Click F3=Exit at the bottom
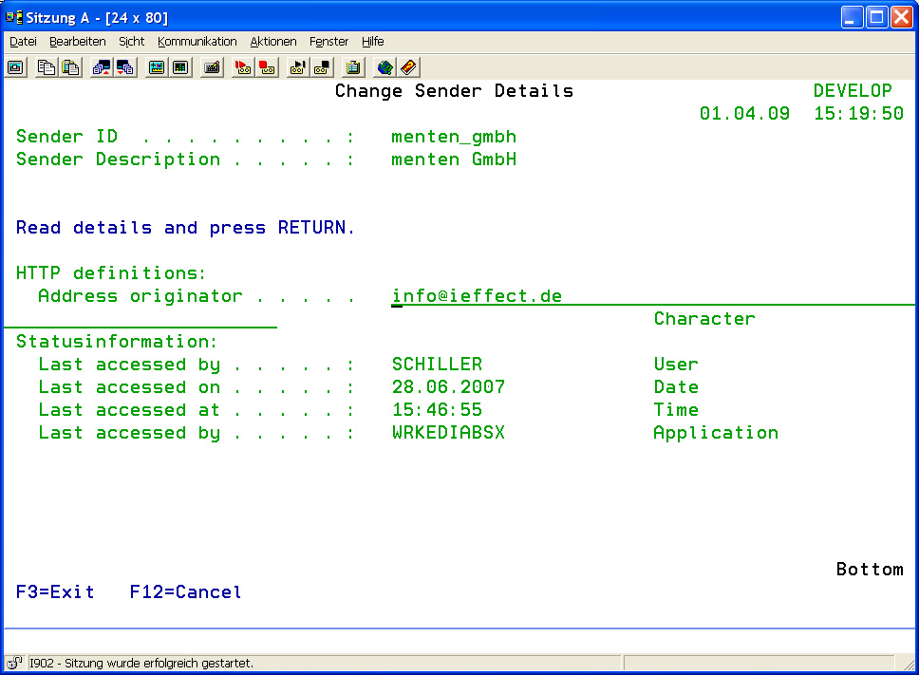 (55, 592)
